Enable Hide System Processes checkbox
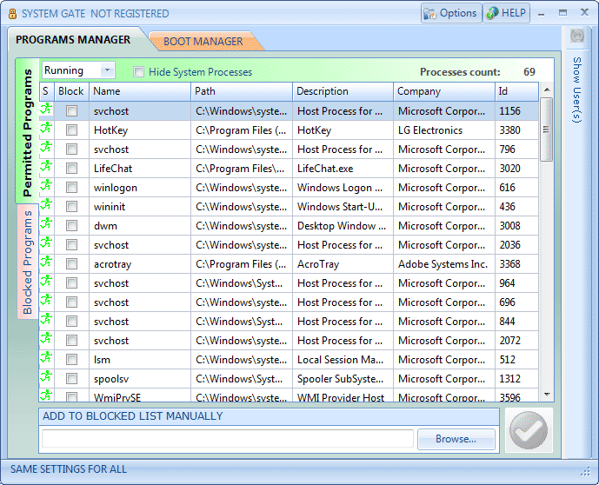This screenshot has width=599, height=485. (139, 72)
